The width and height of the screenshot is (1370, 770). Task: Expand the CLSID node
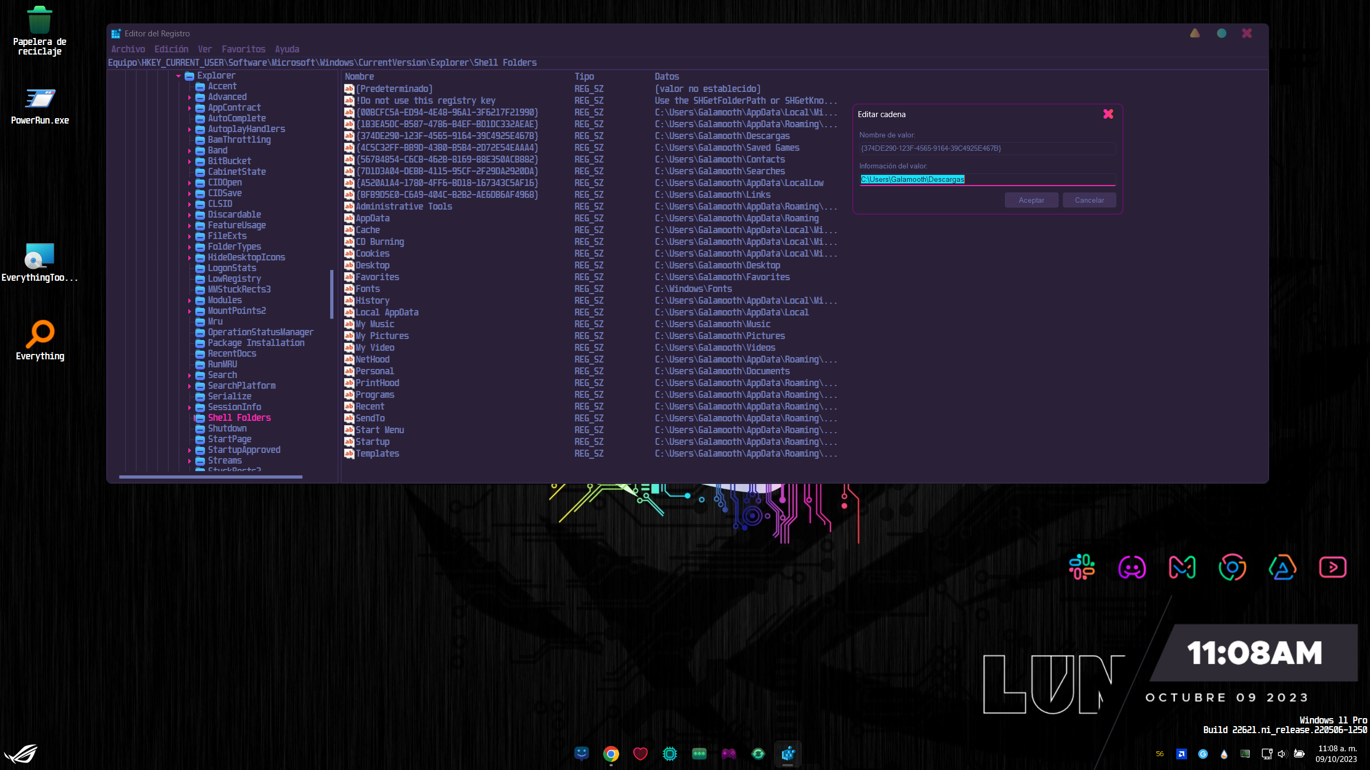(x=191, y=204)
